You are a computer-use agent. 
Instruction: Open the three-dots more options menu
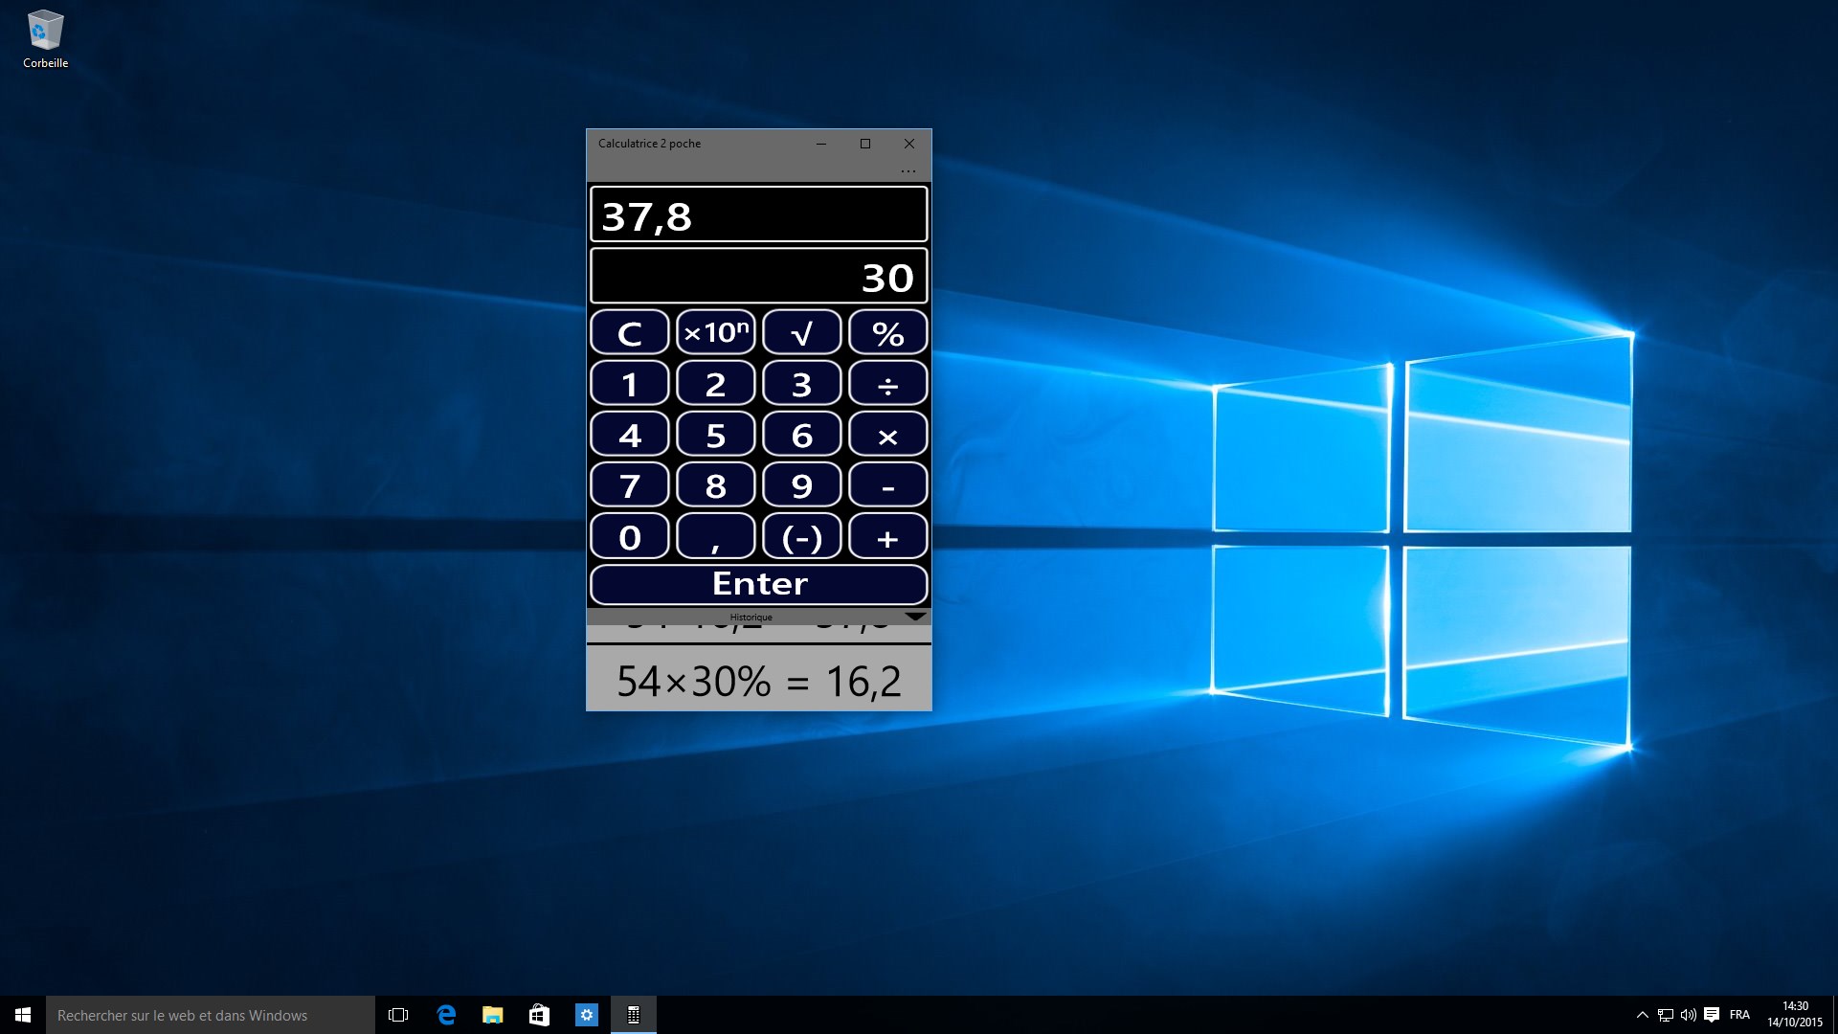pos(908,171)
